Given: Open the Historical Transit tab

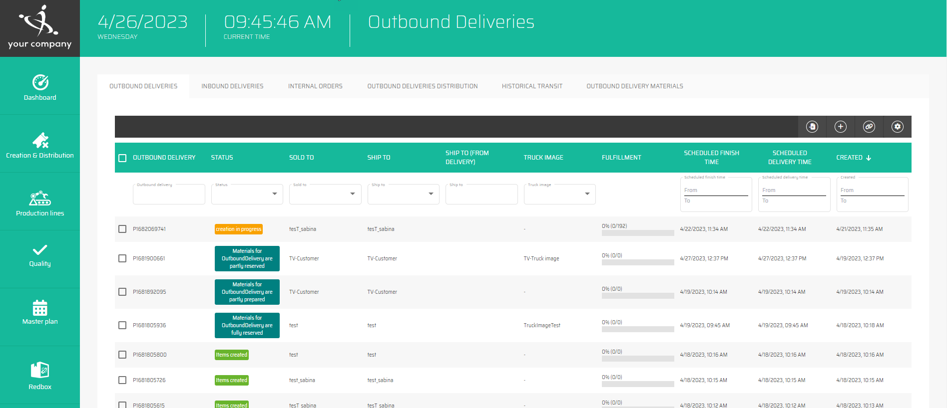Looking at the screenshot, I should [532, 86].
